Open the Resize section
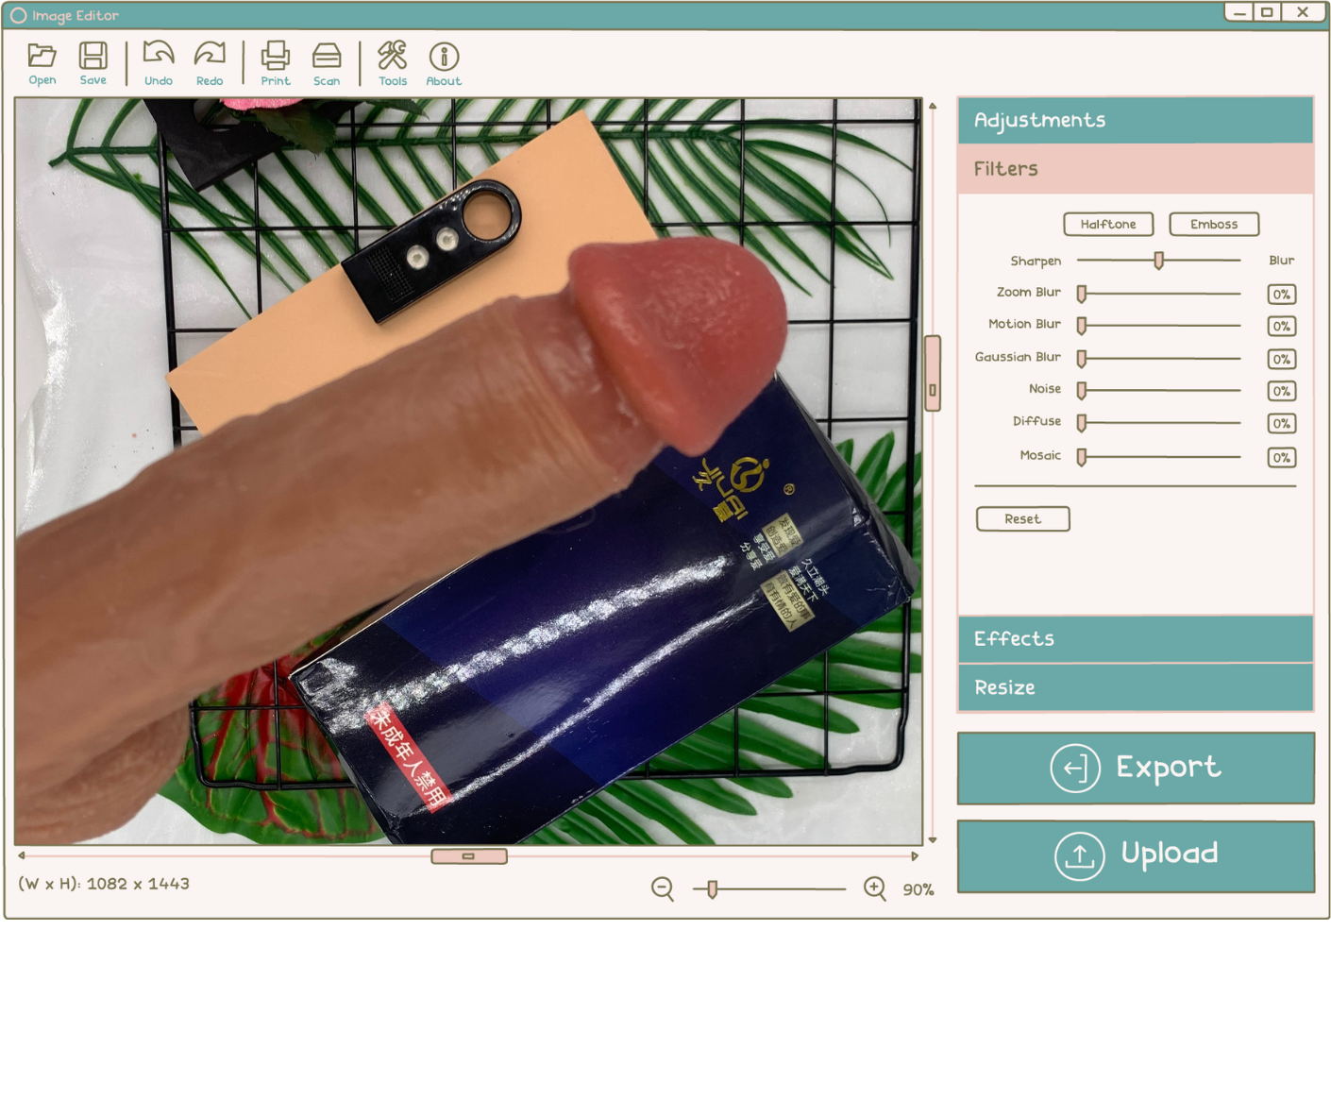 coord(1135,687)
